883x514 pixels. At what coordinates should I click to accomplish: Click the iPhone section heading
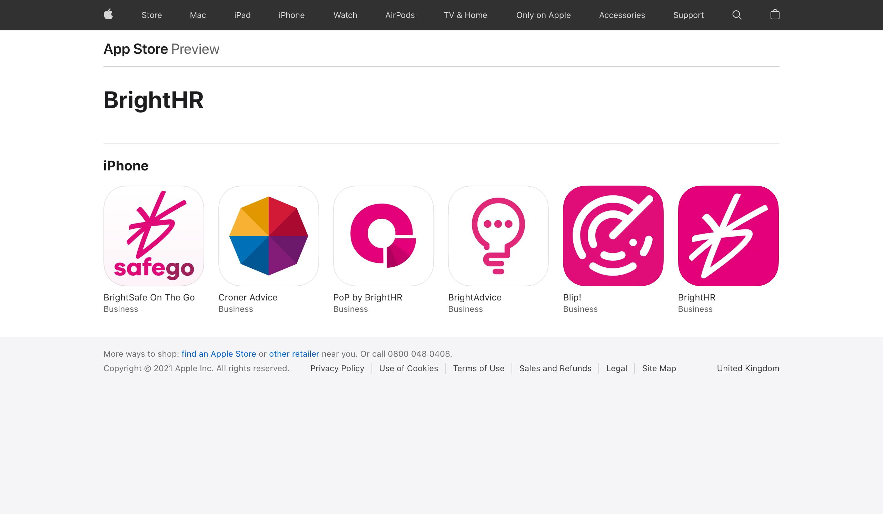click(x=126, y=166)
